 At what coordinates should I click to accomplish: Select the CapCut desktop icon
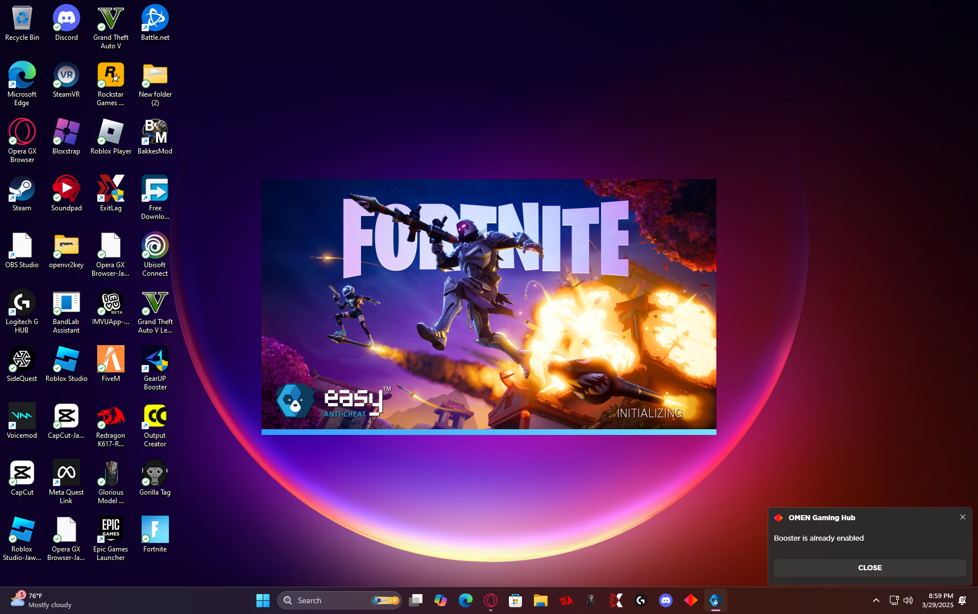click(22, 478)
